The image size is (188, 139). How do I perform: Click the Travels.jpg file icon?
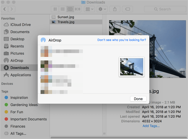pyautogui.click(x=54, y=22)
